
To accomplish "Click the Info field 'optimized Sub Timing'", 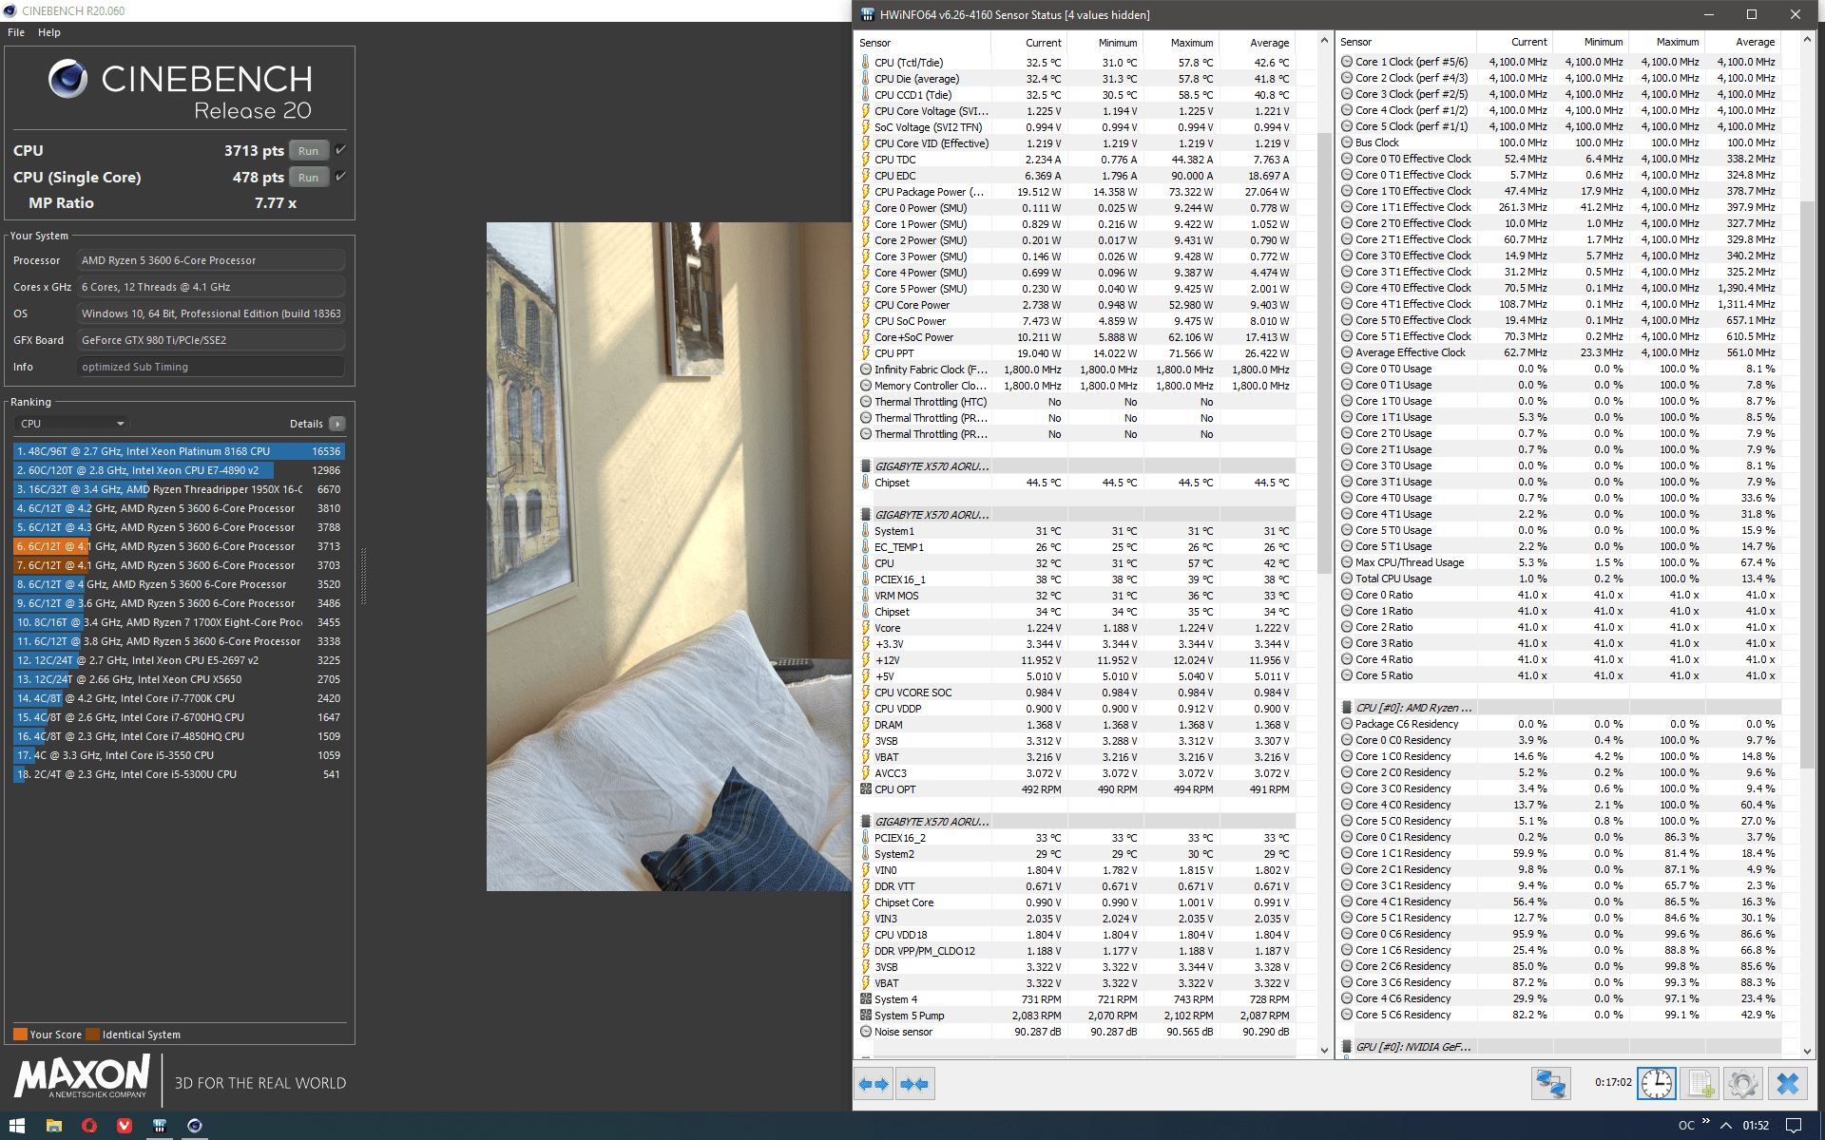I will point(210,367).
